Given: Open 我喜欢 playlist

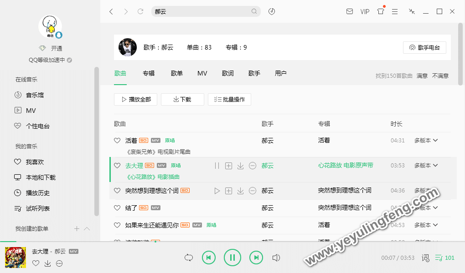Looking at the screenshot, I should (35, 162).
